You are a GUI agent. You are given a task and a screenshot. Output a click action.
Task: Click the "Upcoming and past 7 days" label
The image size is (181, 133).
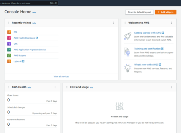click(x=45, y=113)
